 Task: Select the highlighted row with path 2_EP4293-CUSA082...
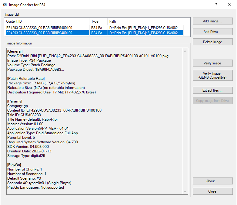[95, 33]
